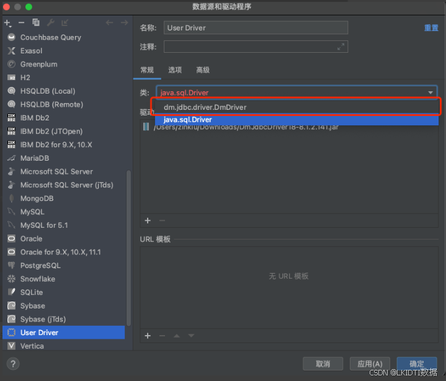Move URL template up arrow
This screenshot has height=381, width=446.
(x=177, y=336)
